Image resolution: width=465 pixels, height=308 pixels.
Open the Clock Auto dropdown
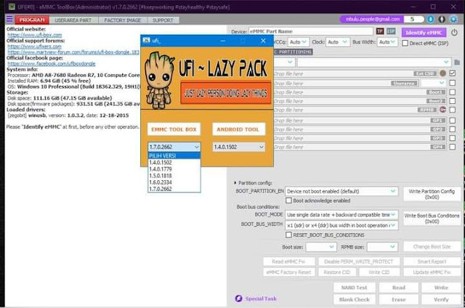coord(338,42)
